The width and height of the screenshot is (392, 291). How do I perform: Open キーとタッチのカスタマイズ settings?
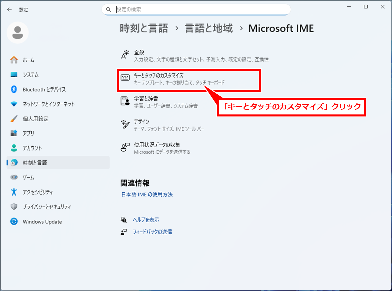[158, 76]
